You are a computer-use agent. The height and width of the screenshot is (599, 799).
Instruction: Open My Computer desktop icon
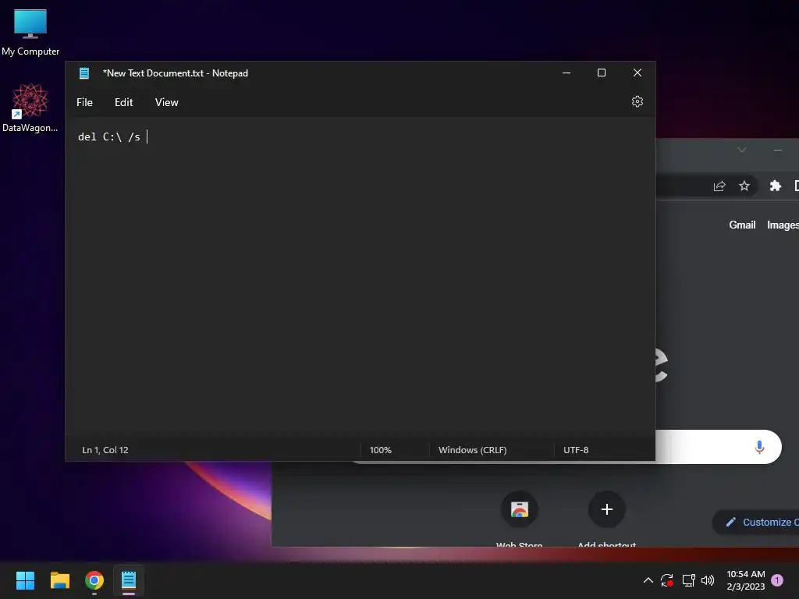[30, 33]
